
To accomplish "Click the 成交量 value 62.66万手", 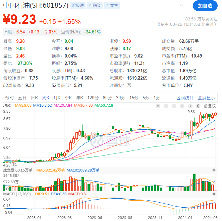I will (189, 41).
